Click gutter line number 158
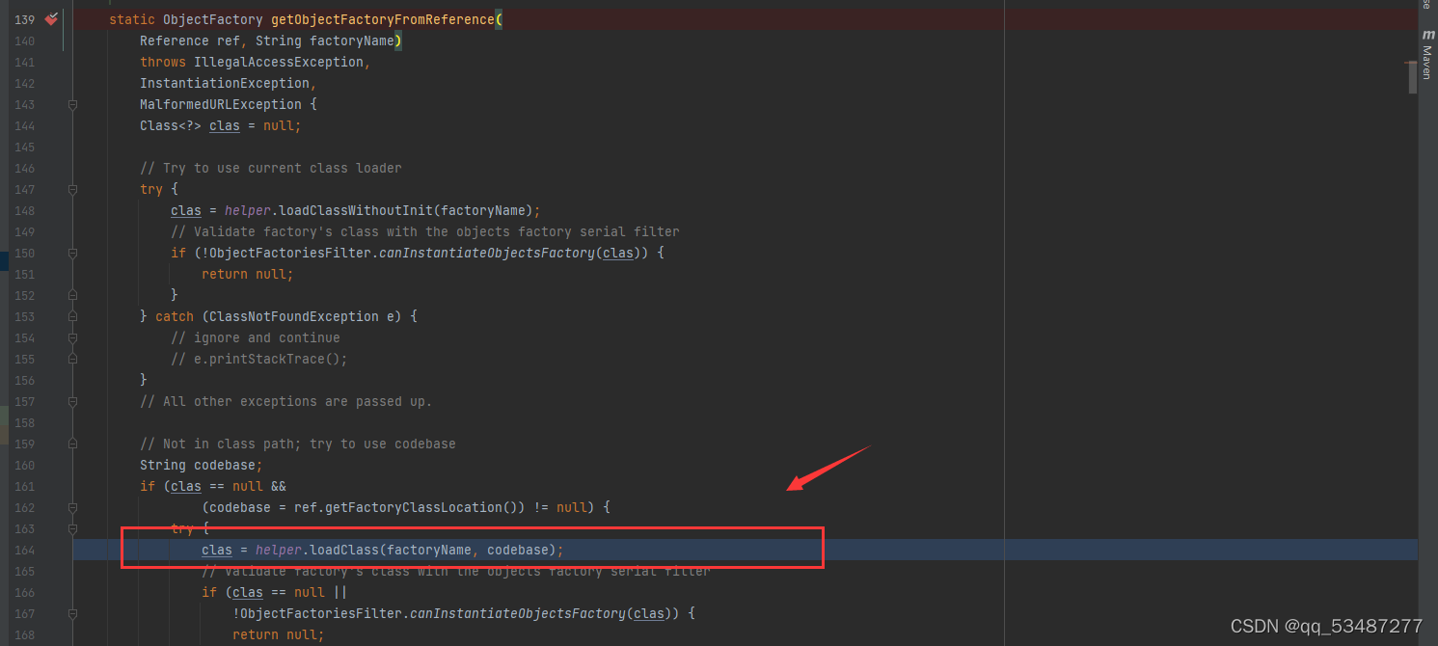This screenshot has width=1438, height=646. (x=24, y=422)
